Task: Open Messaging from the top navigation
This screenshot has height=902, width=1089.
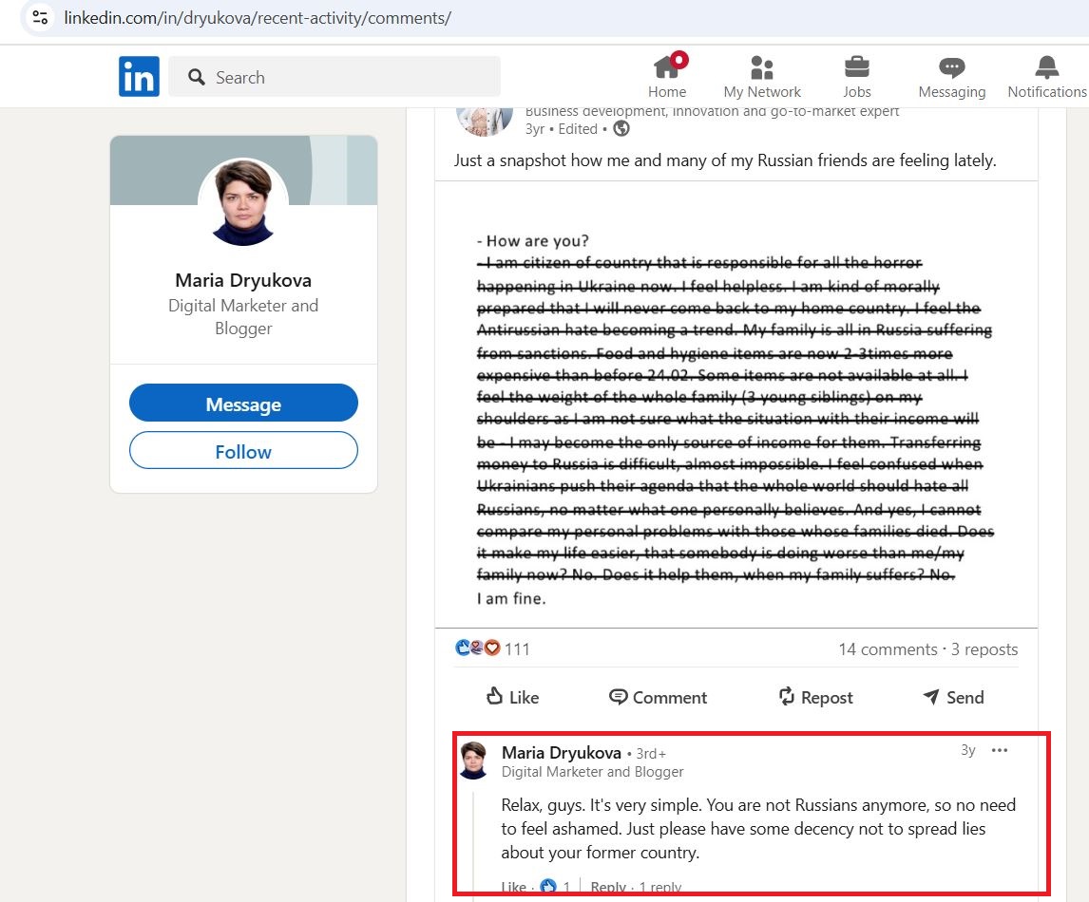Action: [951, 76]
